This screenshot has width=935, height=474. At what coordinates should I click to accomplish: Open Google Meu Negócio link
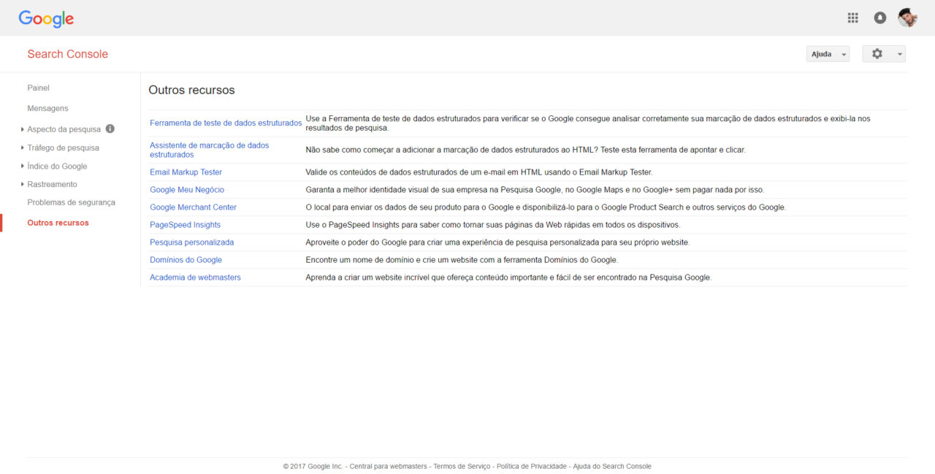click(x=187, y=190)
